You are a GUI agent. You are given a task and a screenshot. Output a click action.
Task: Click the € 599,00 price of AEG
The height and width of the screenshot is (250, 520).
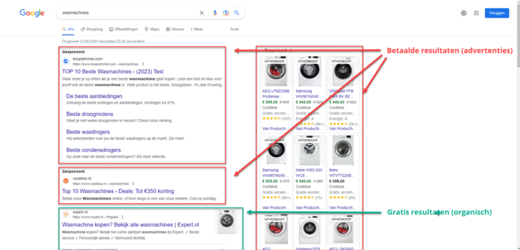pyautogui.click(x=270, y=102)
